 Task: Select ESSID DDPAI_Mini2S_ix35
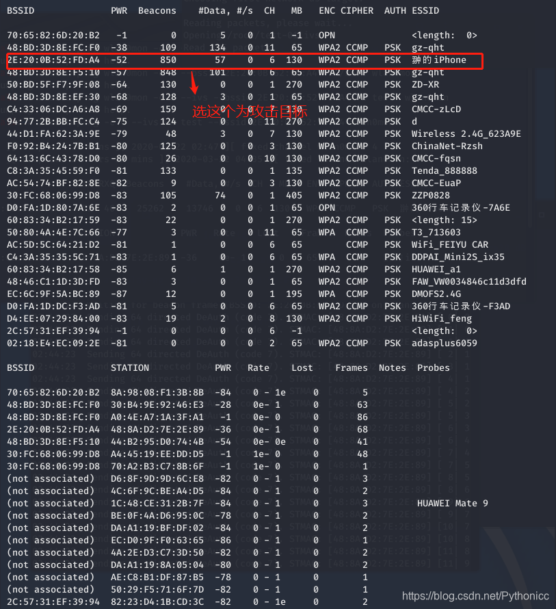[458, 257]
